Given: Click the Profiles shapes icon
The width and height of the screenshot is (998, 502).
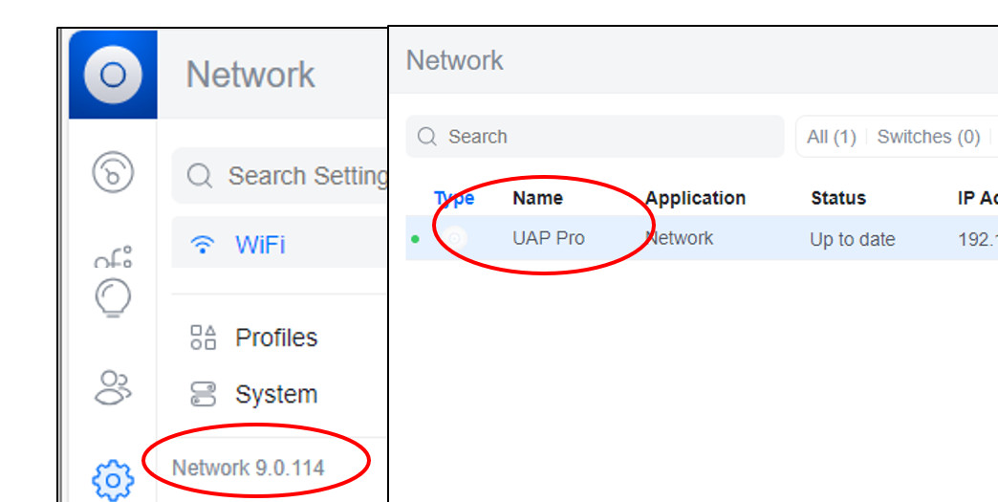Looking at the screenshot, I should click(203, 338).
